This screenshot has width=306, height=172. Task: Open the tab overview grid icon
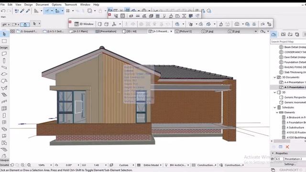coord(12,31)
